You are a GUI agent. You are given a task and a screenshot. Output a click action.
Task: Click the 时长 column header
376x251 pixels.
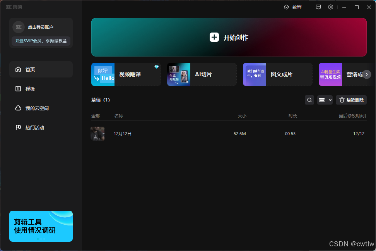click(292, 116)
